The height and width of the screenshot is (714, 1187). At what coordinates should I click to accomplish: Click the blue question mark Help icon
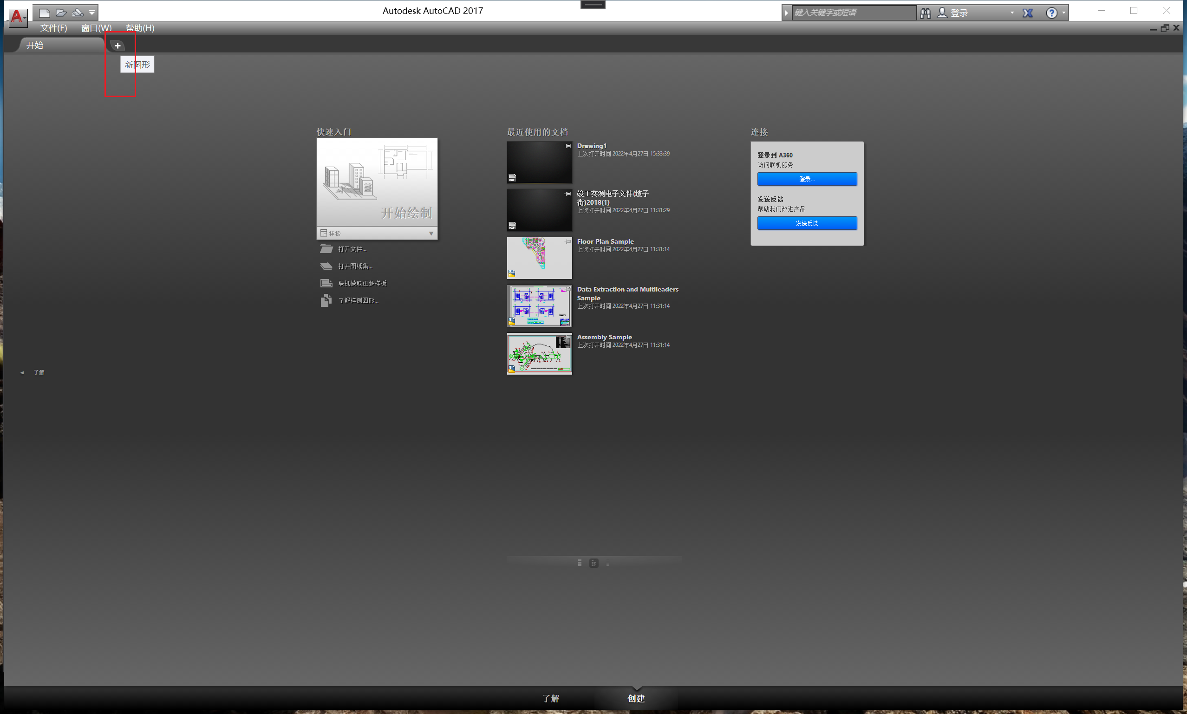[1052, 13]
